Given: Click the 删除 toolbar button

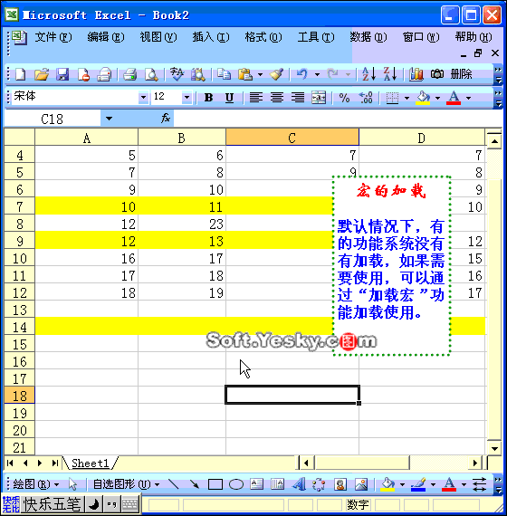Looking at the screenshot, I should (461, 74).
